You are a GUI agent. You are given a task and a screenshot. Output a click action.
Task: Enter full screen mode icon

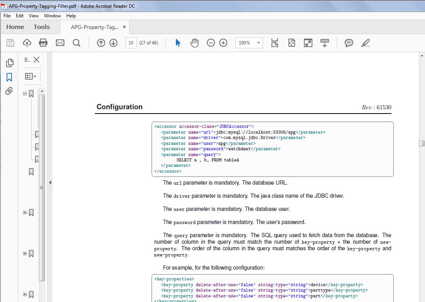click(x=308, y=43)
